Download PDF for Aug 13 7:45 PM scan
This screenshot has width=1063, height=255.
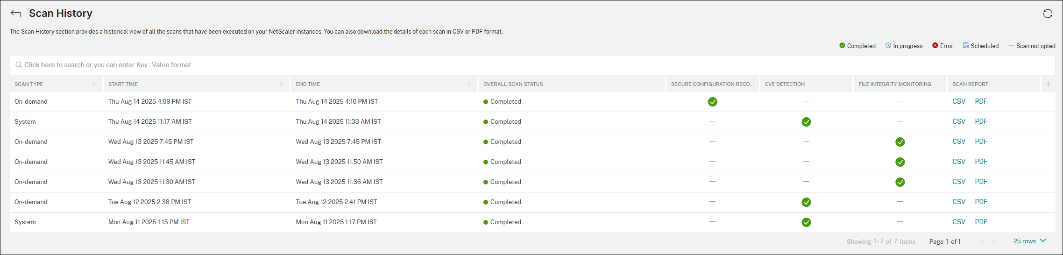[x=981, y=142]
